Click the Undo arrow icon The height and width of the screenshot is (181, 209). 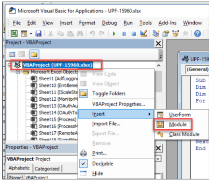tap(92, 33)
